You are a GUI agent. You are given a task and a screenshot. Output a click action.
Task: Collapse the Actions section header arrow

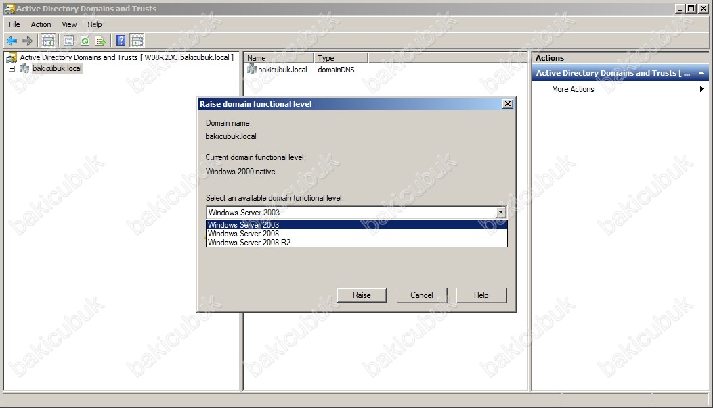[x=701, y=73]
